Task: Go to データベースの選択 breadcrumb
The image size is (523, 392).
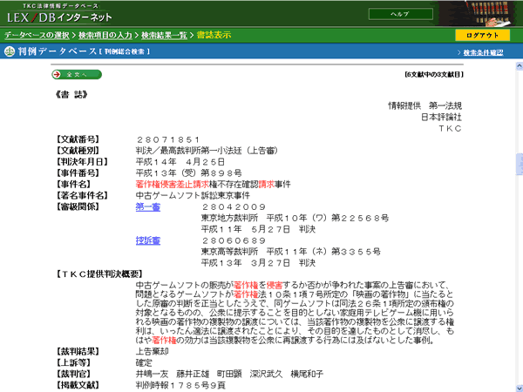Action: point(37,35)
